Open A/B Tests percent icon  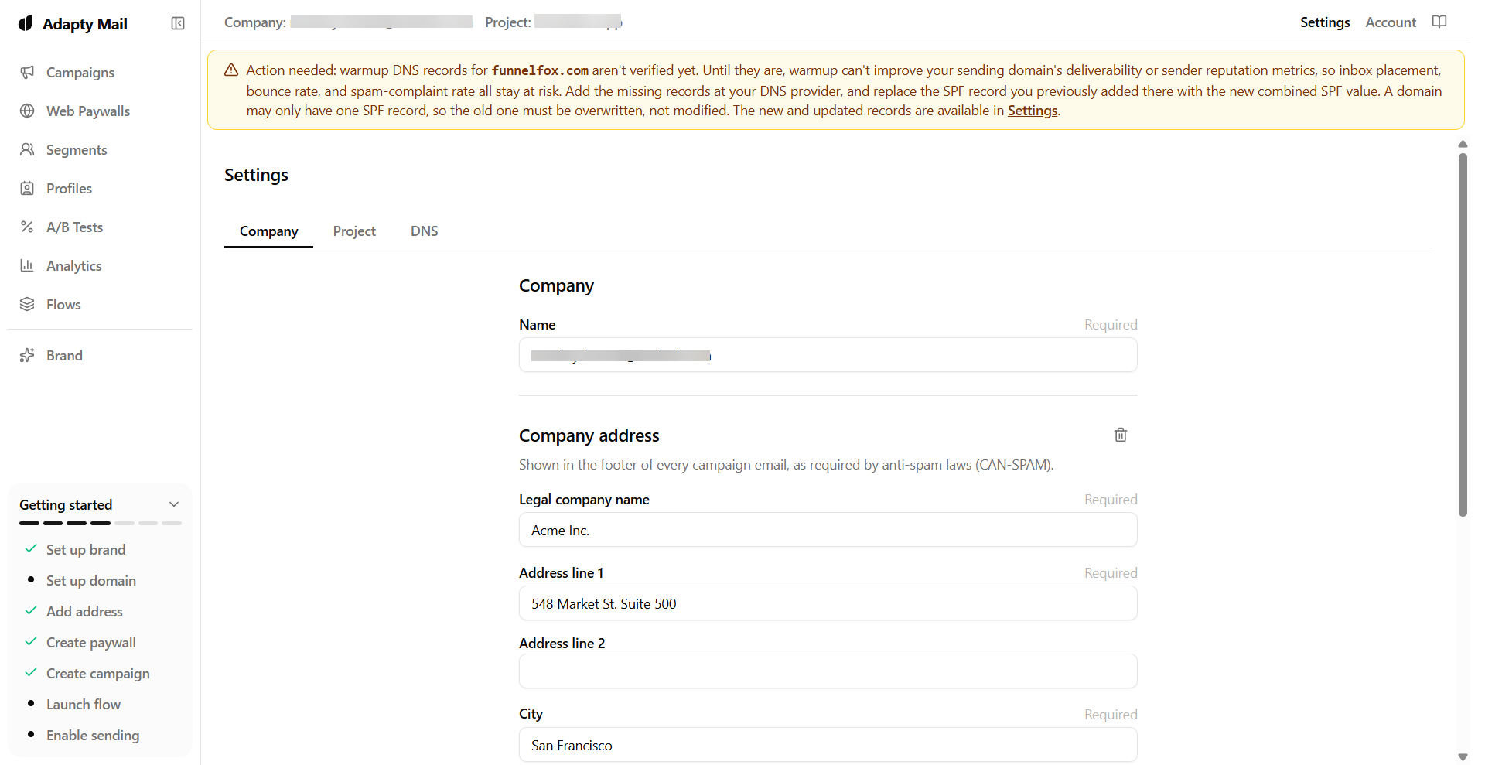[27, 227]
